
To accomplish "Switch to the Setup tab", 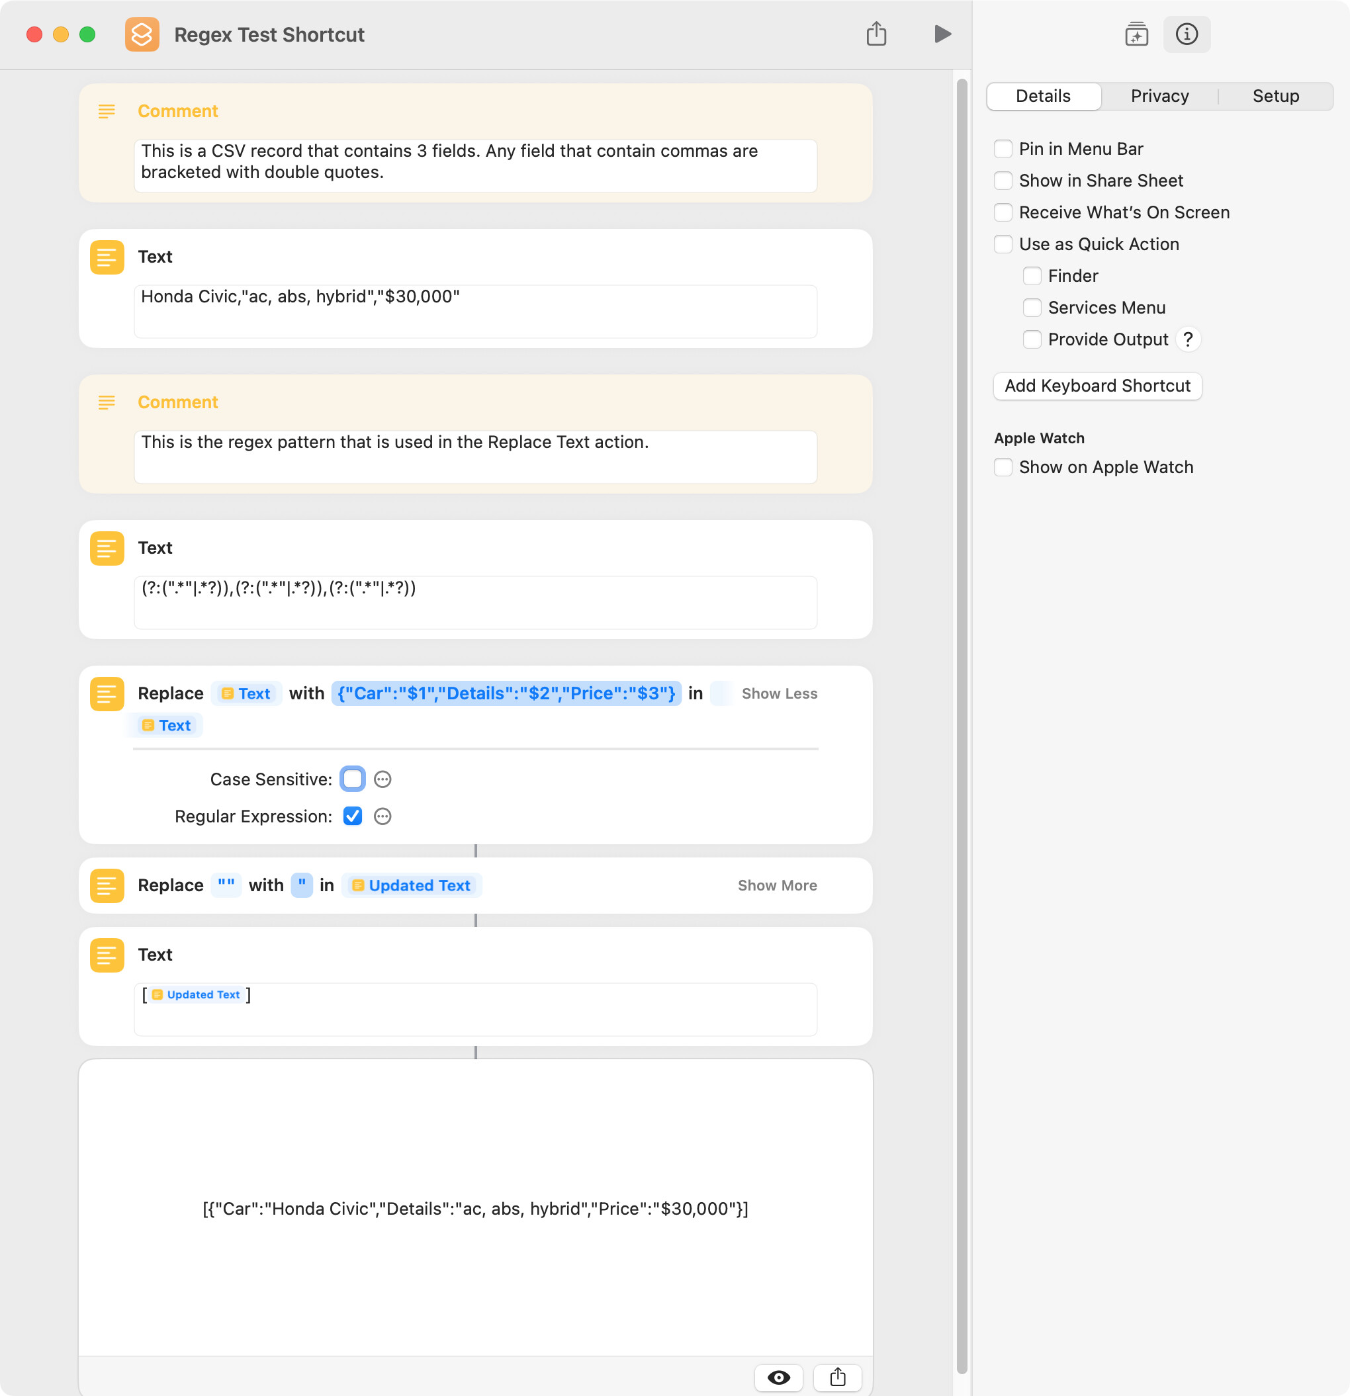I will (x=1275, y=96).
